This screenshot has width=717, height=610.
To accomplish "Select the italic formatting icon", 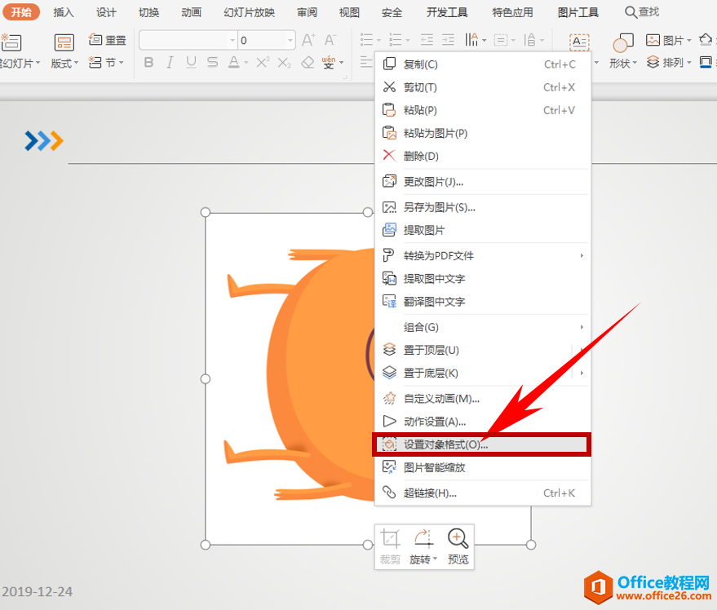I will [x=170, y=63].
